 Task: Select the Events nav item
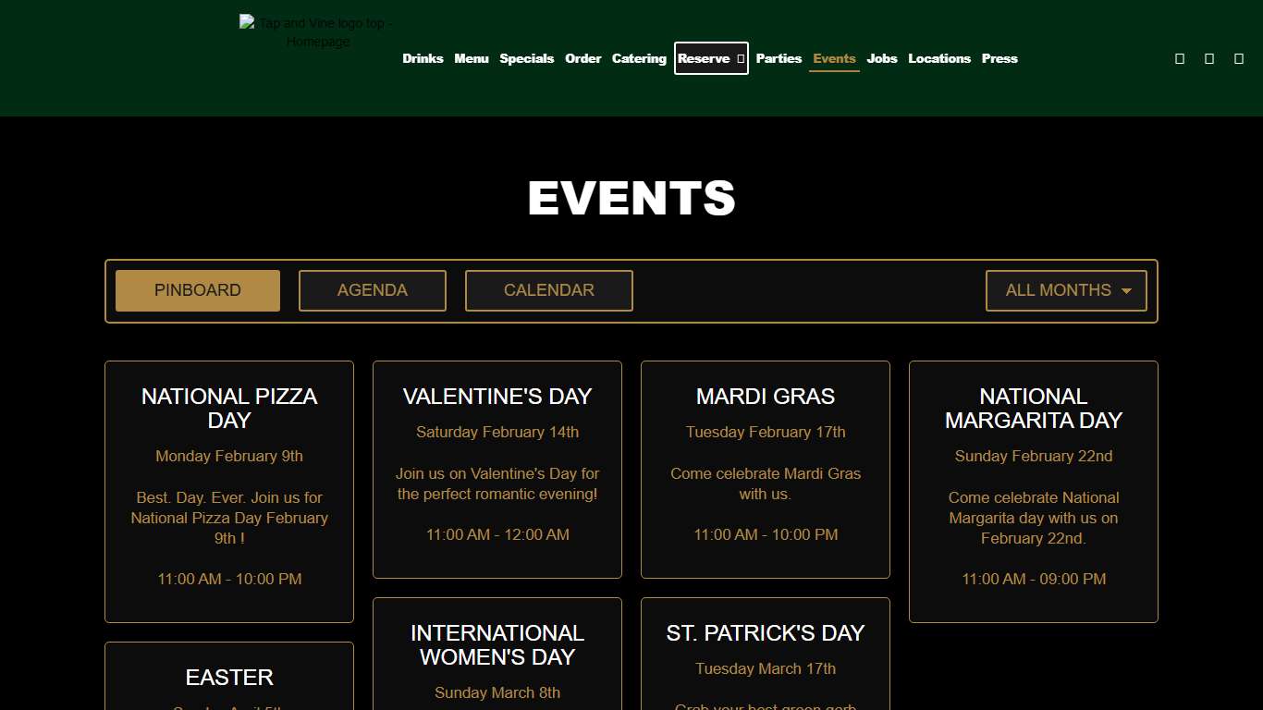tap(834, 58)
